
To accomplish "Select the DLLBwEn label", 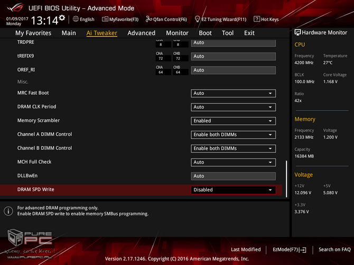I will [27, 175].
